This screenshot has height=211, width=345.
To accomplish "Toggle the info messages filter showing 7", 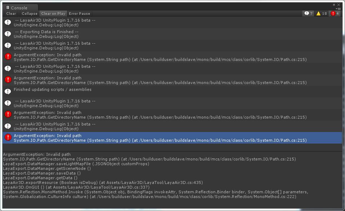I will pyautogui.click(x=308, y=14).
